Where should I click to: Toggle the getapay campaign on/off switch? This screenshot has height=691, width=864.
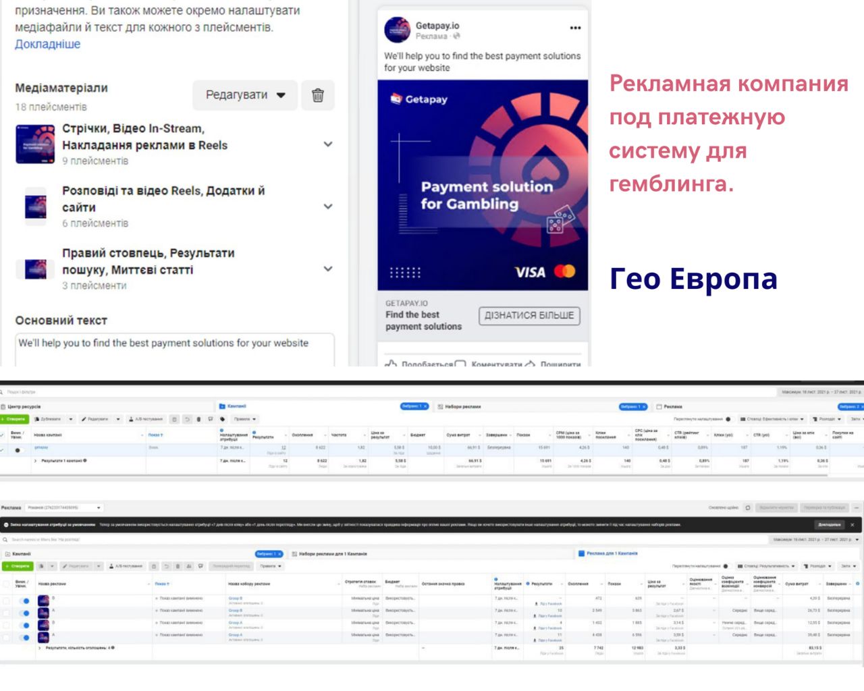(18, 450)
